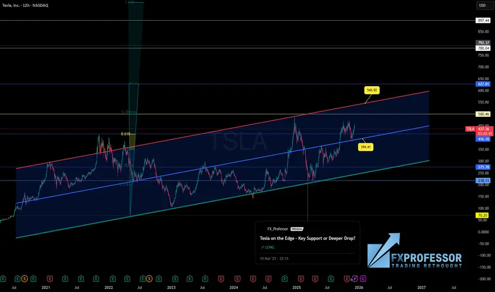This screenshot has height=292, width=495.
Task: Open the green earnings marker left of the 2022 split icon
Action: click(142, 278)
